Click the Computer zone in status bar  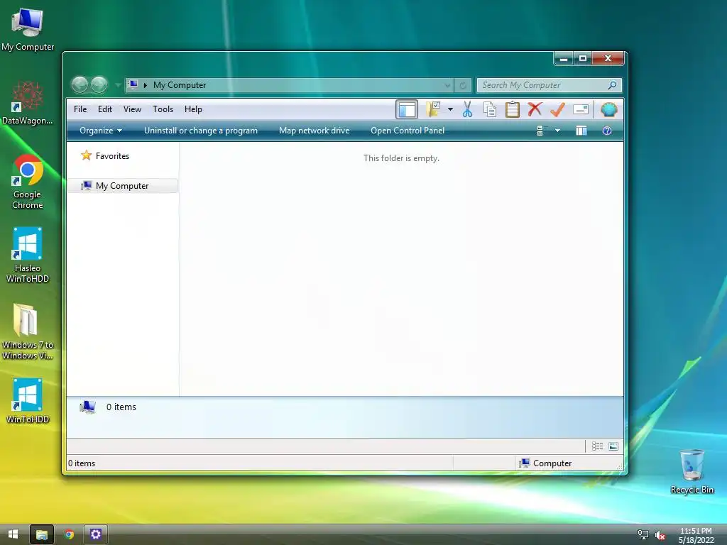545,463
